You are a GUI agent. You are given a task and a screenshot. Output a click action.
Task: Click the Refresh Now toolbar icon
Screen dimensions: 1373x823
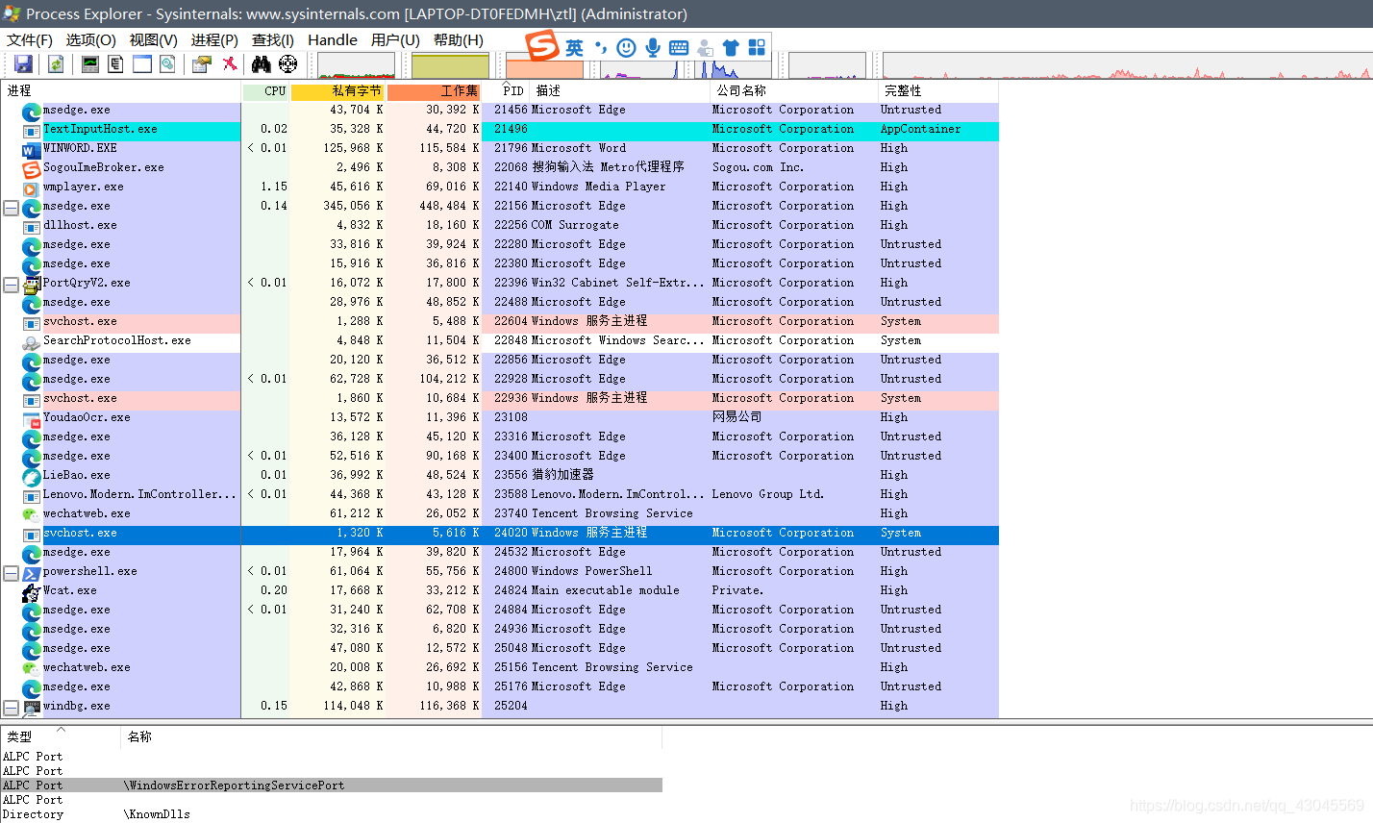click(x=56, y=63)
